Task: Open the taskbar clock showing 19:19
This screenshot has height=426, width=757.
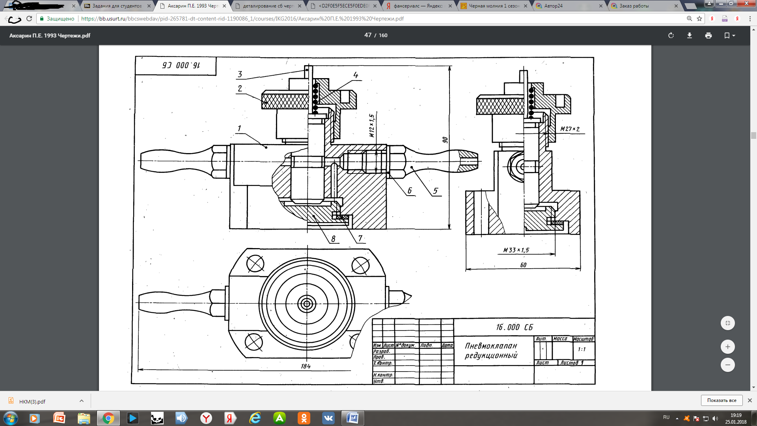Action: [736, 419]
